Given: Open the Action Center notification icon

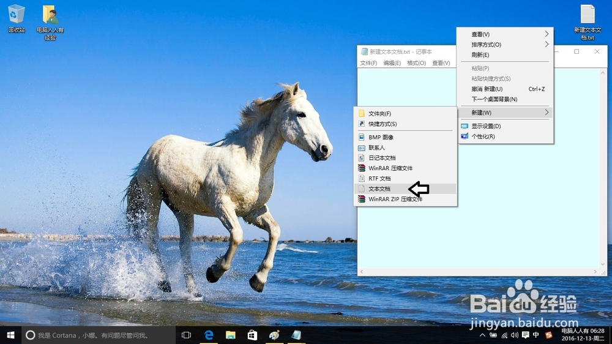Looking at the screenshot, I should coord(525,335).
